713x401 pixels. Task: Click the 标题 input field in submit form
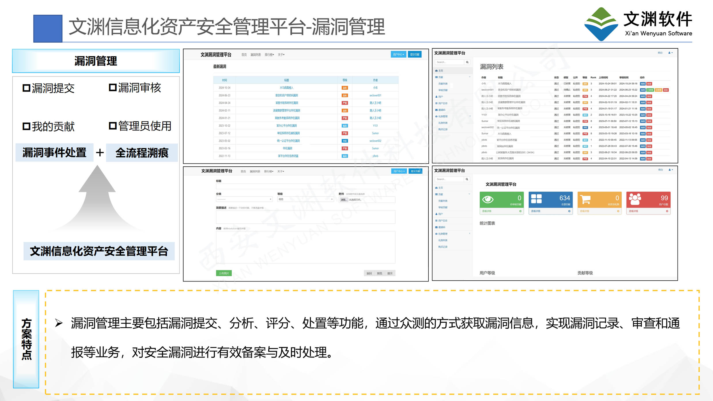coord(305,187)
